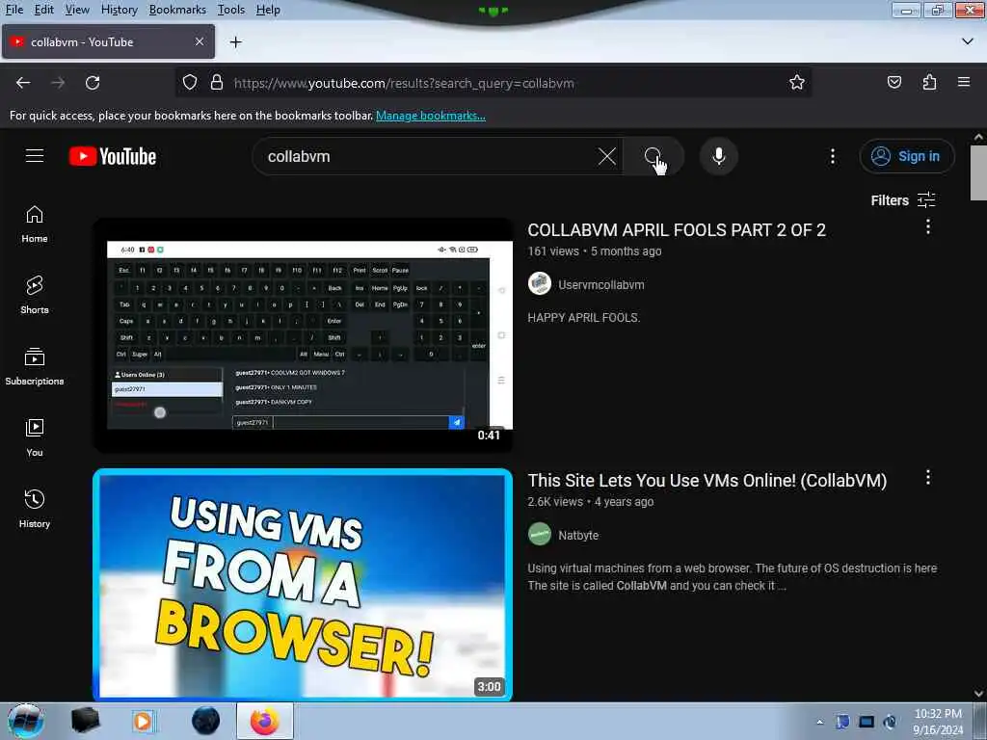Open the Filters options
This screenshot has height=740, width=987.
(x=902, y=200)
